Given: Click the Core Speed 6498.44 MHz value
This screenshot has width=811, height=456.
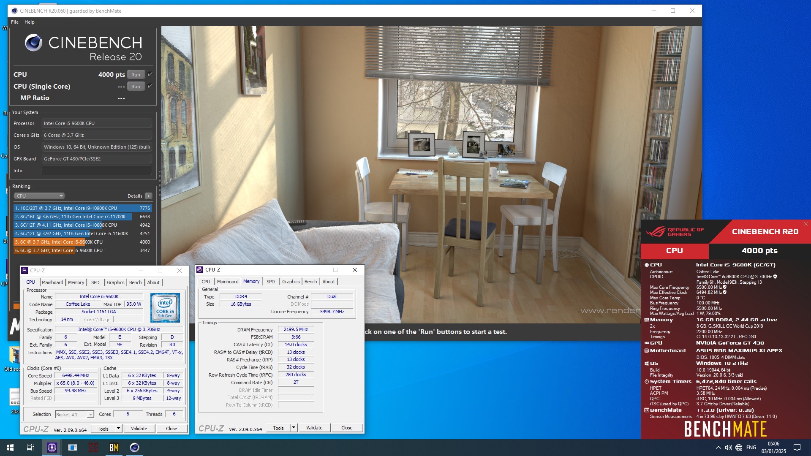Looking at the screenshot, I should (76, 376).
